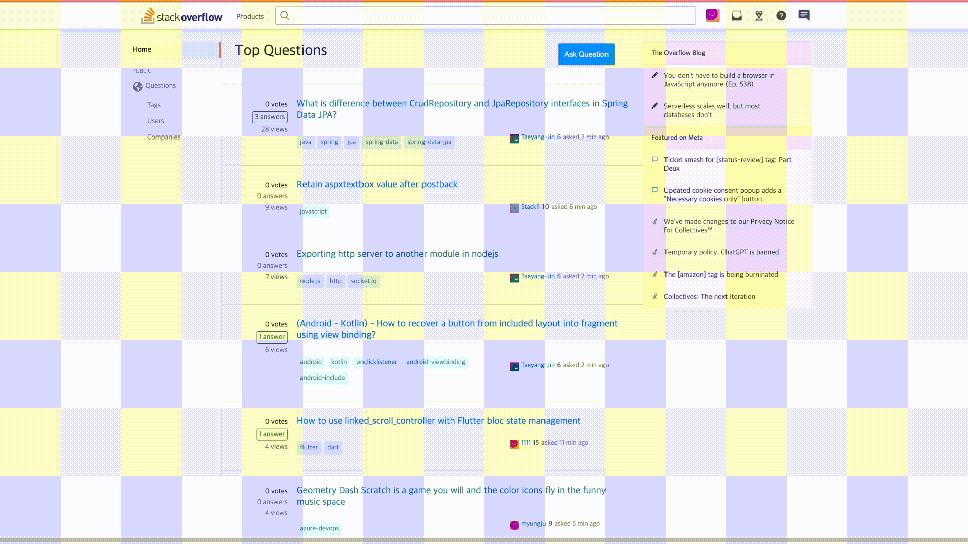
Task: Click the '3 answers' badge
Action: [270, 117]
